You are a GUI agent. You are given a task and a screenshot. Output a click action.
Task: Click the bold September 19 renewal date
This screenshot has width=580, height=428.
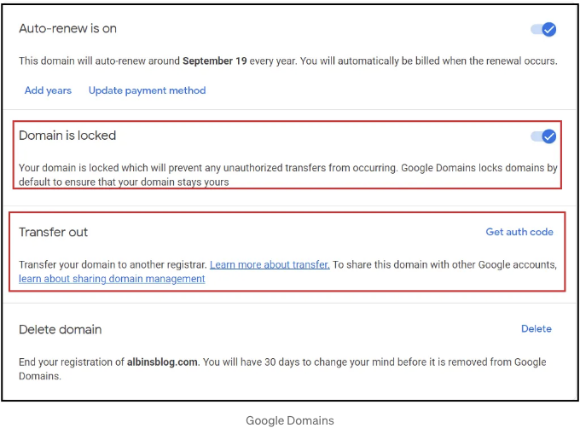(x=215, y=61)
